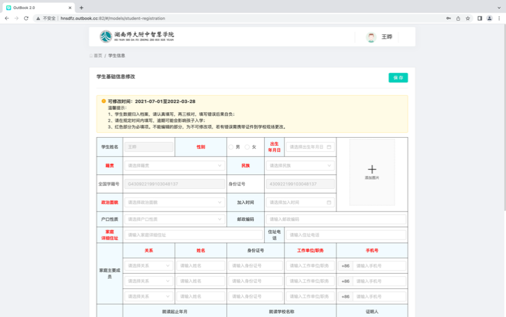Open a new browser tab
This screenshot has width=506, height=317.
click(x=82, y=7)
